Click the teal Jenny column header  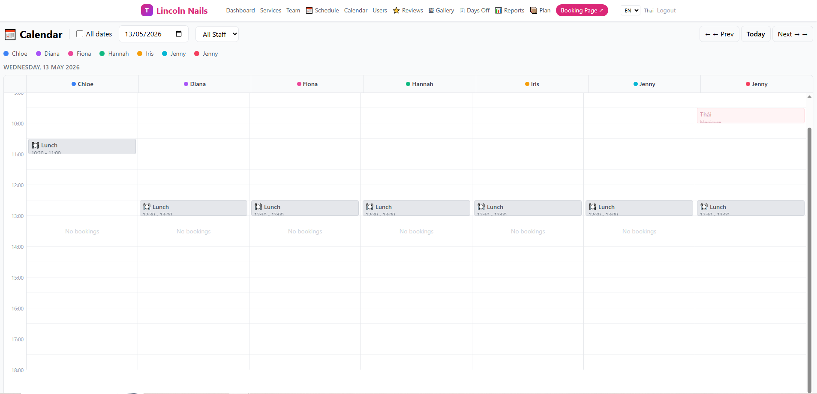click(x=644, y=84)
